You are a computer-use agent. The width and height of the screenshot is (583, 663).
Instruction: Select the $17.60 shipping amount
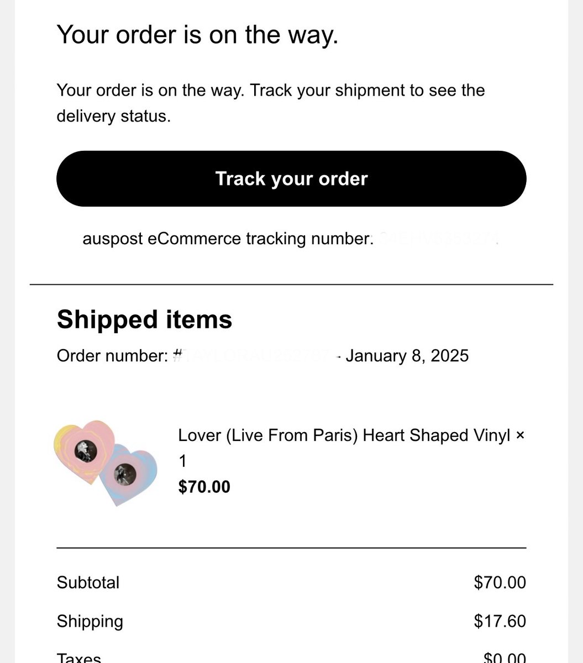click(500, 621)
